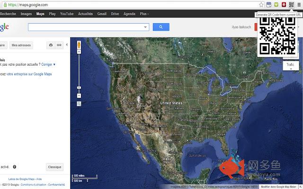Viewport: 303px width, 189px height.
Task: Zoom out with the minus button
Action: [79, 95]
